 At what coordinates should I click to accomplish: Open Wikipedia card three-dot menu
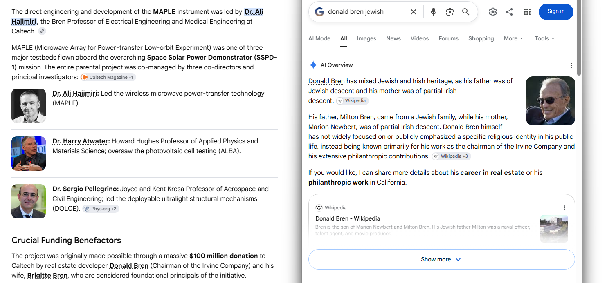(564, 208)
